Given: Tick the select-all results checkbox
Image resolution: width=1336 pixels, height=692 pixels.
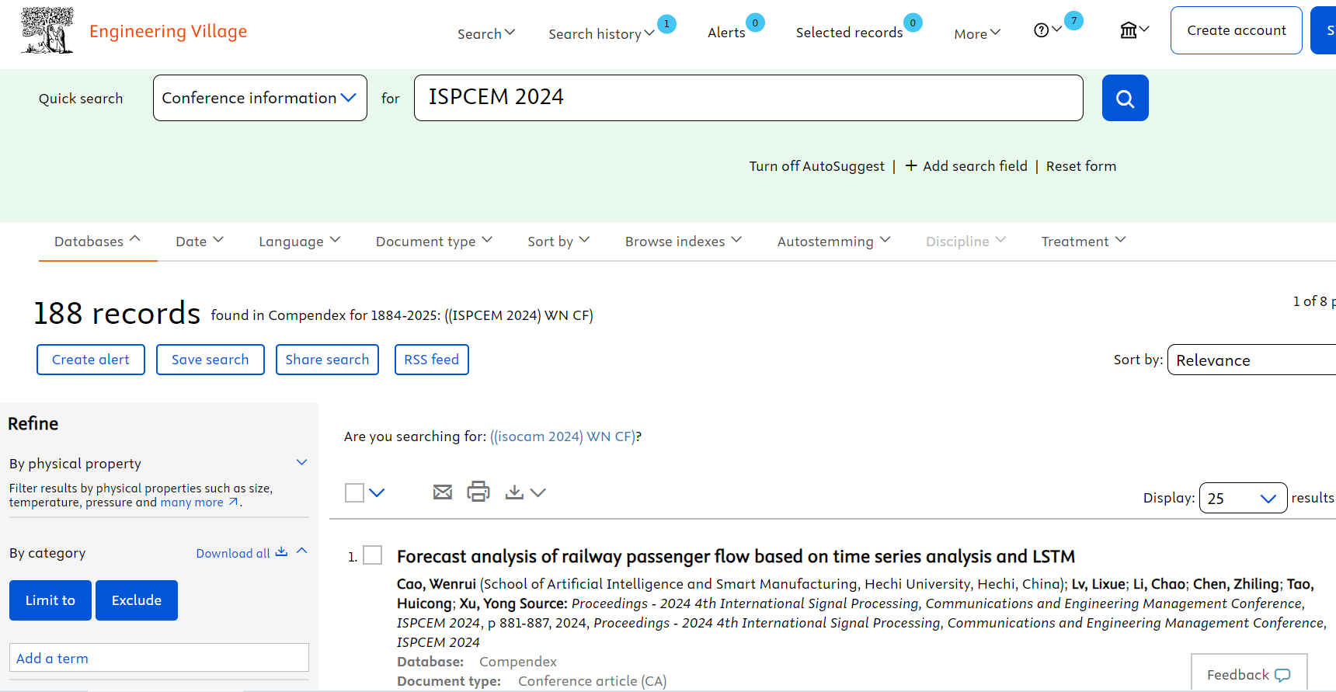Looking at the screenshot, I should click(354, 492).
